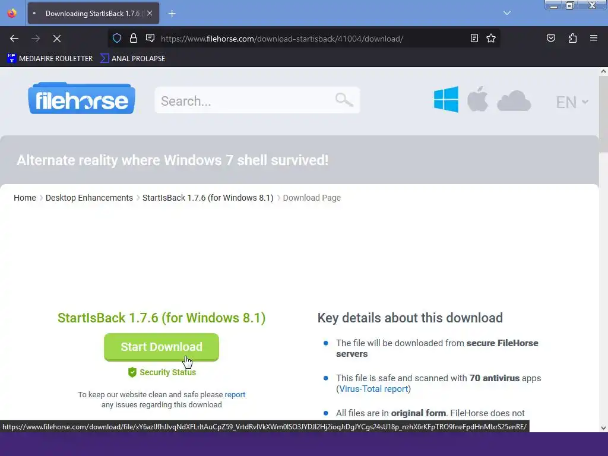Expand the EN language dropdown
Screen dimensions: 608x456
click(572, 102)
